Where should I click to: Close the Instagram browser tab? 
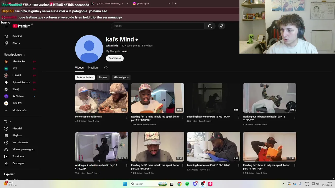pos(169,4)
